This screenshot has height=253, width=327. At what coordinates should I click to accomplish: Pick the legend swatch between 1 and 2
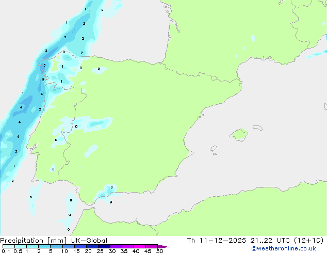tap(32, 246)
